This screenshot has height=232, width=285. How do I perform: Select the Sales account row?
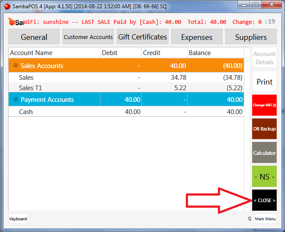pyautogui.click(x=126, y=78)
